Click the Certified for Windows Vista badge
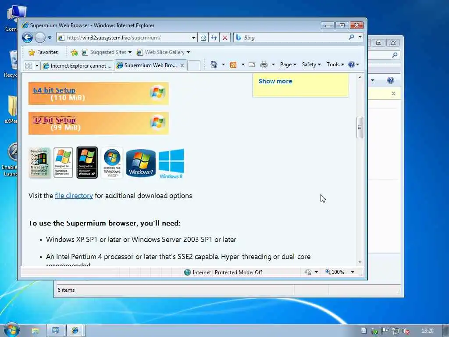This screenshot has height=337, width=449. pyautogui.click(x=112, y=163)
